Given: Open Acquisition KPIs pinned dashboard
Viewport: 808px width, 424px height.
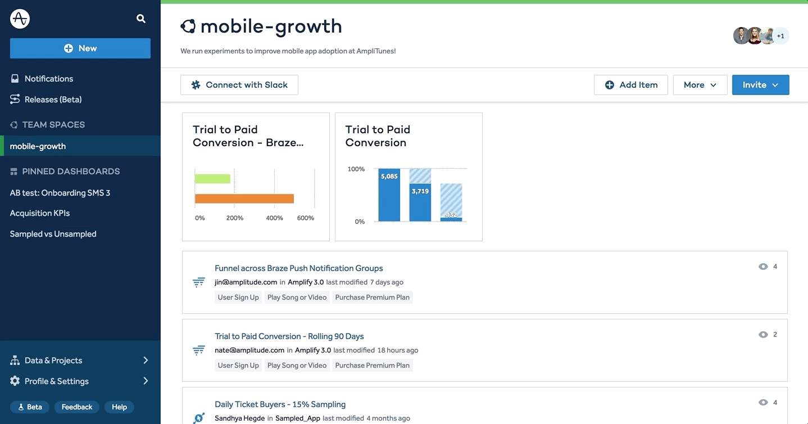Looking at the screenshot, I should (x=40, y=213).
